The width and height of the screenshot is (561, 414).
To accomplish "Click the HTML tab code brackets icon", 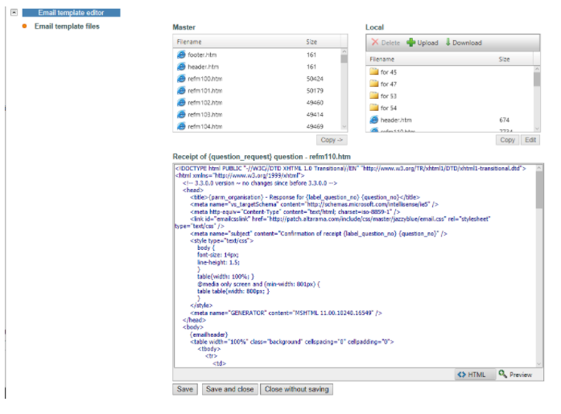I will 461,375.
